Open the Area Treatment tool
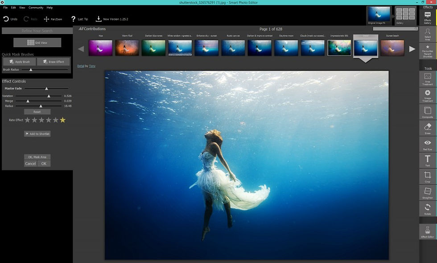The image size is (437, 263). 428,79
